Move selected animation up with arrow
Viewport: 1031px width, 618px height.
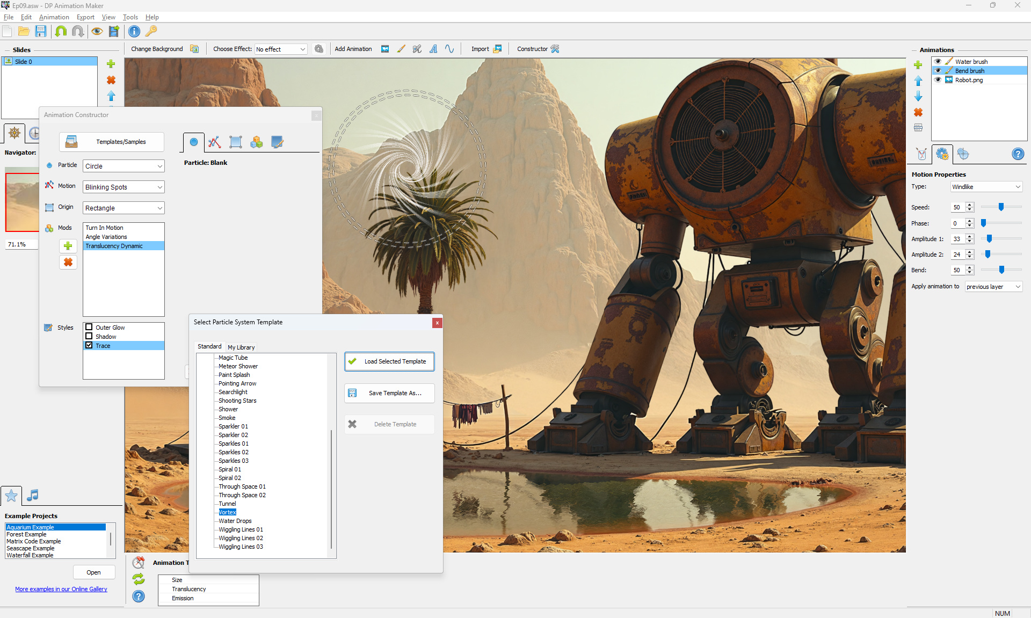pos(918,81)
